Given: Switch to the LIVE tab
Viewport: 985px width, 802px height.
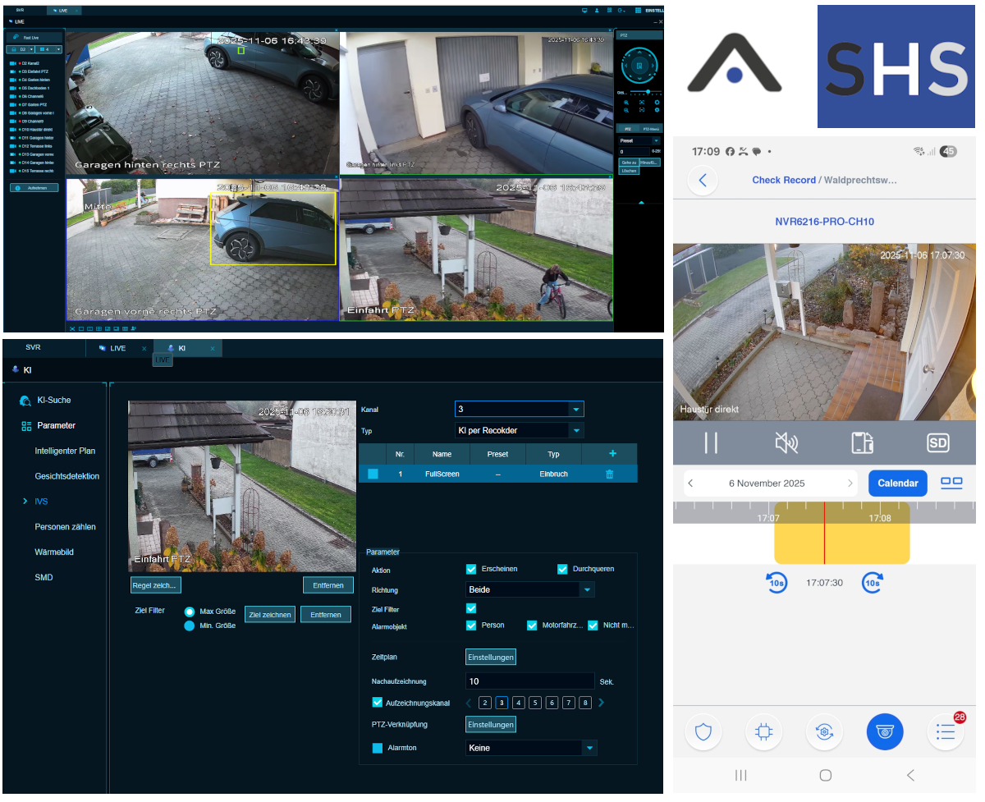Looking at the screenshot, I should [118, 348].
